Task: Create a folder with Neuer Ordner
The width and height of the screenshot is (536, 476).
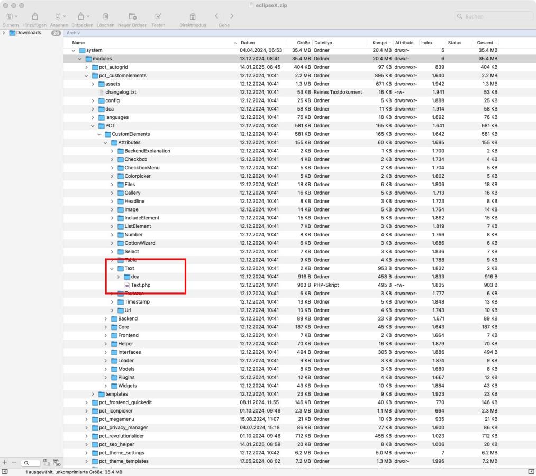Action: tap(132, 16)
